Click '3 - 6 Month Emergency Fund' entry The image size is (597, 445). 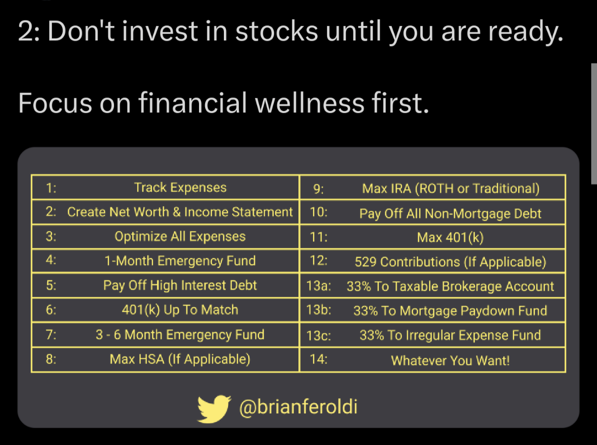click(x=180, y=335)
